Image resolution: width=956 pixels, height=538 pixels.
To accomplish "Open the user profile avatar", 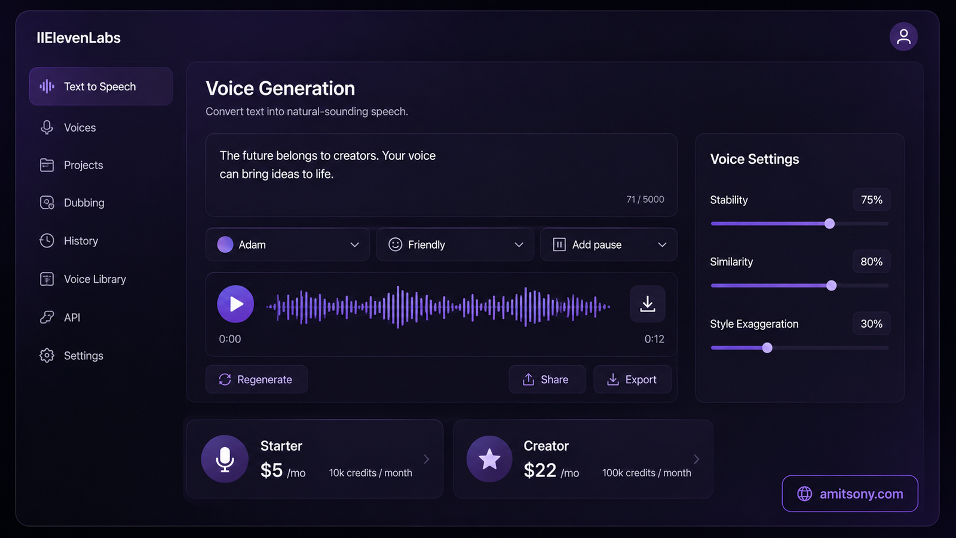I will click(x=903, y=36).
